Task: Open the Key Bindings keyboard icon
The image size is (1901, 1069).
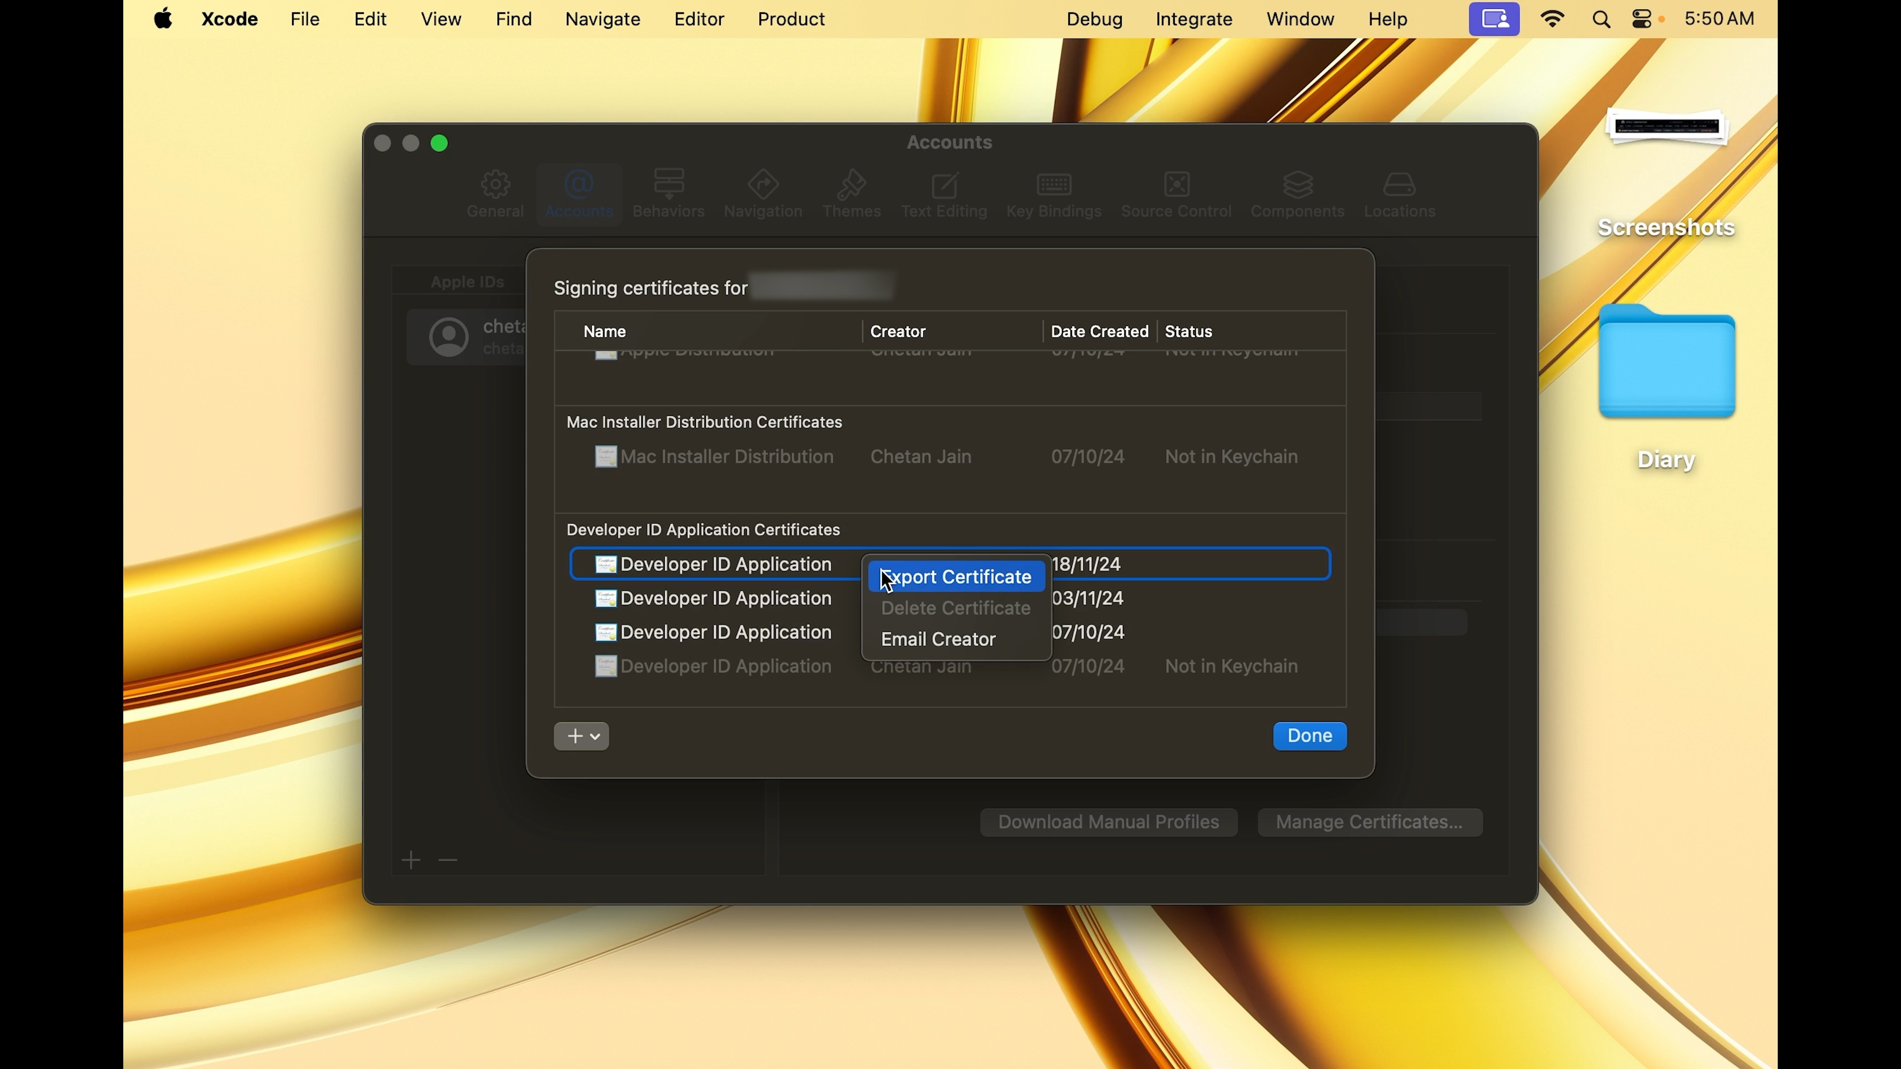Action: [x=1054, y=185]
